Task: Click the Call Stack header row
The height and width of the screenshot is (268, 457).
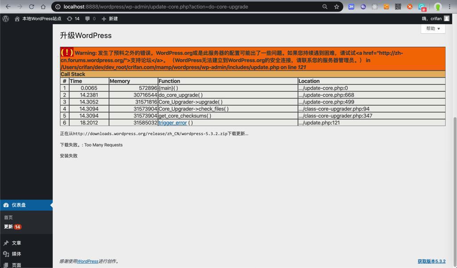Action: point(253,74)
